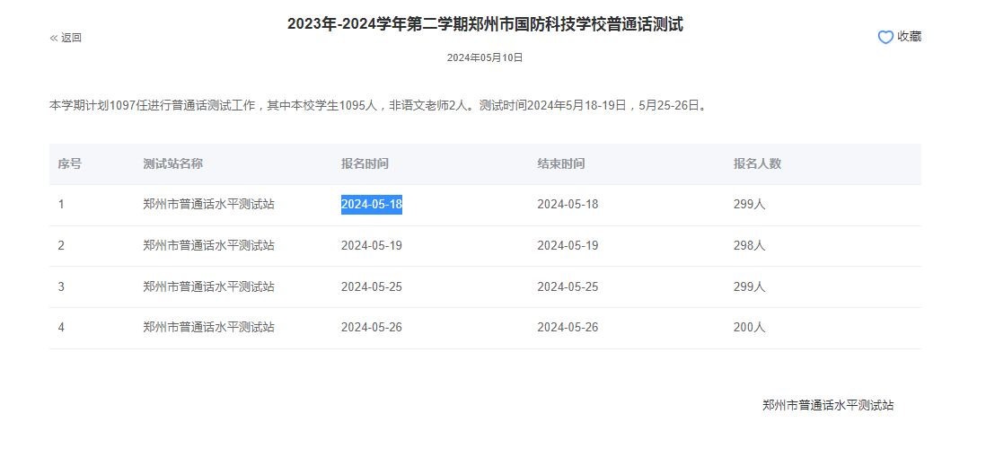Viewport: 986px width, 449px height.
Task: Select the station name in row 1
Action: (x=208, y=205)
